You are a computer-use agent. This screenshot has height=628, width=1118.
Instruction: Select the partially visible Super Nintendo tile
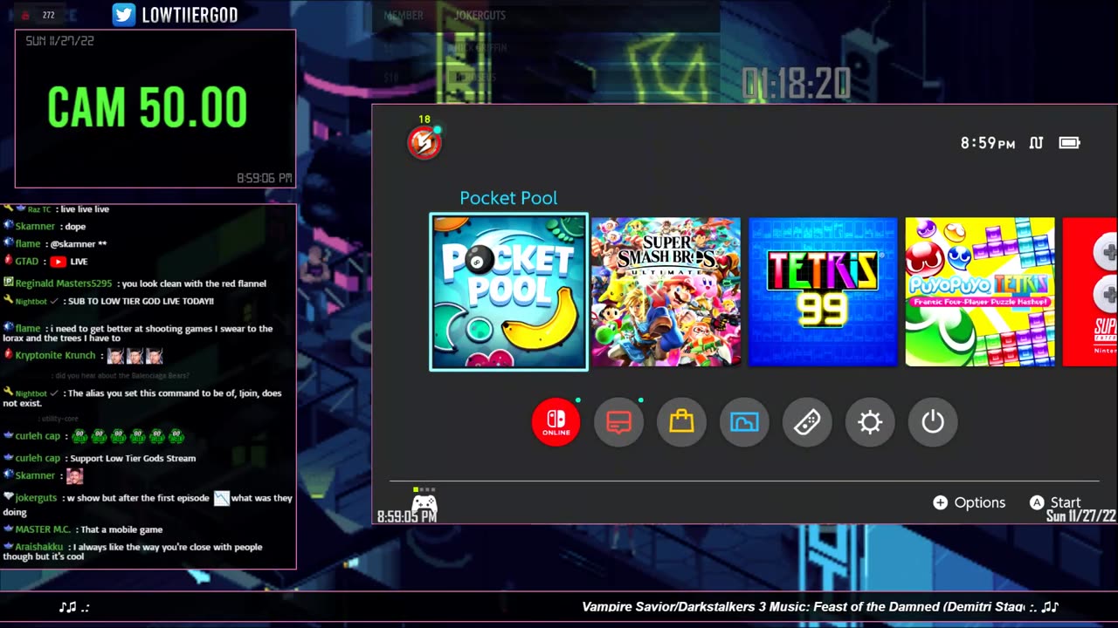pyautogui.click(x=1090, y=292)
